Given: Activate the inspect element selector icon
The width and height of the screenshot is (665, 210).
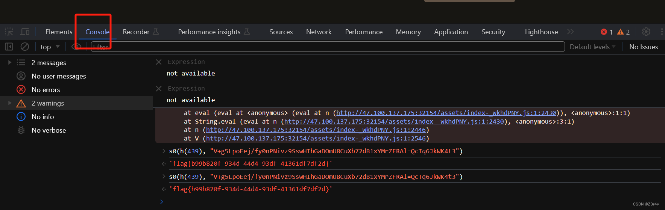Looking at the screenshot, I should (9, 32).
